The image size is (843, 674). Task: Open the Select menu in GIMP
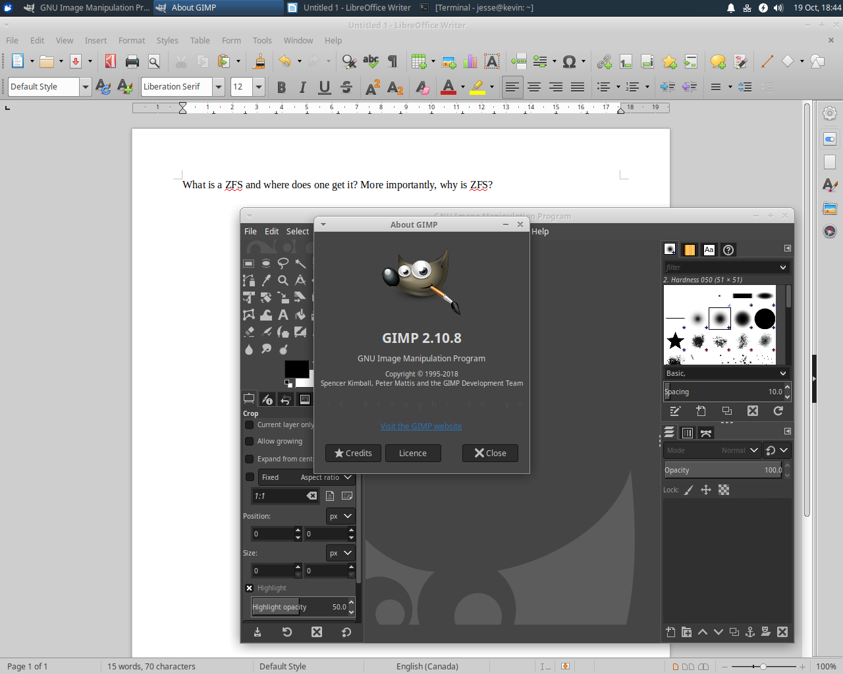coord(298,232)
